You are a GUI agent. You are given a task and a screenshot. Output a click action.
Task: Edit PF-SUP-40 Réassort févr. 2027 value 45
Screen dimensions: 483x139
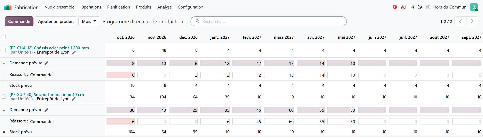pyautogui.click(x=247, y=121)
